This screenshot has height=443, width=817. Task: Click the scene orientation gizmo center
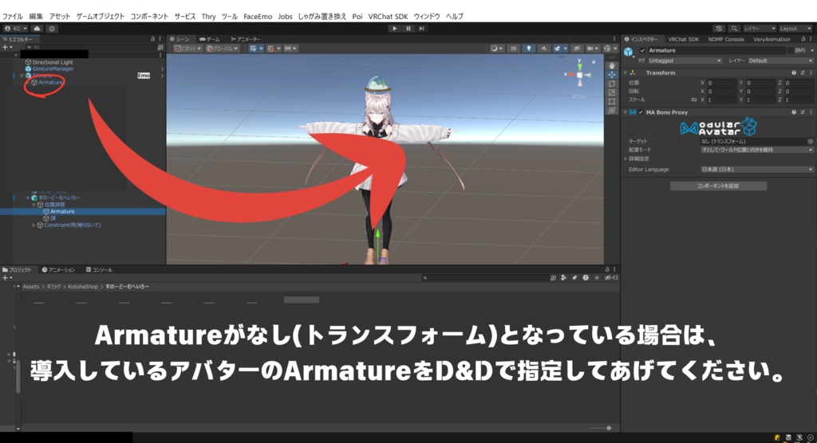coord(579,75)
